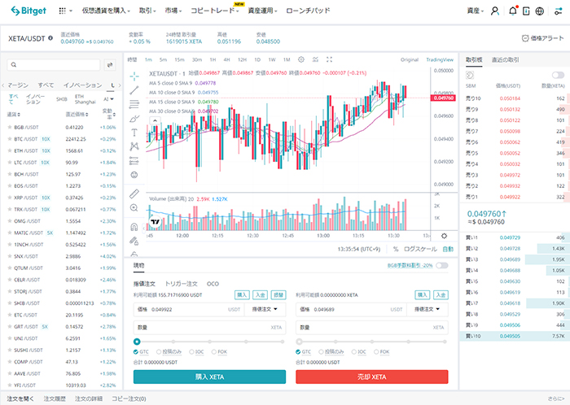The width and height of the screenshot is (570, 405).
Task: Click the 購入 XETA button
Action: (209, 377)
